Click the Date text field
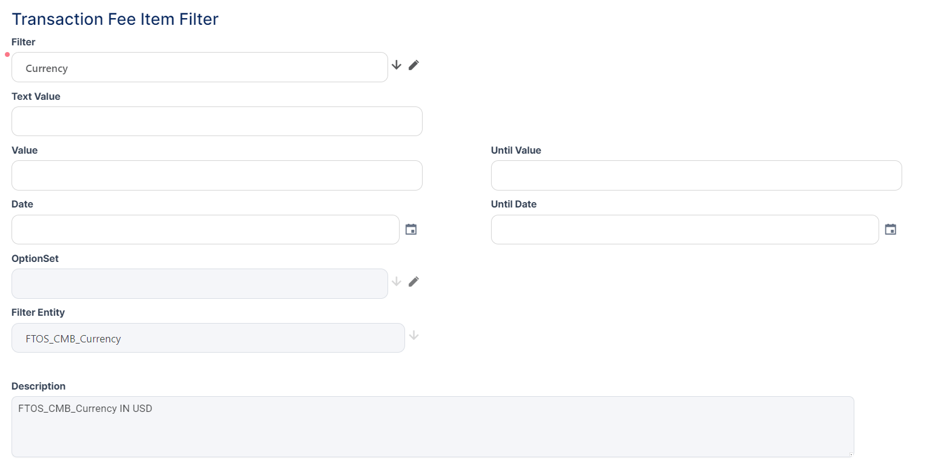This screenshot has width=927, height=470. point(205,230)
